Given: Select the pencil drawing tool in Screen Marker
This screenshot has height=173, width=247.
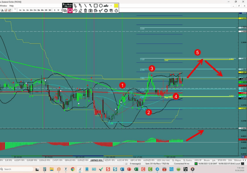Looking at the screenshot, I should click(75, 6).
